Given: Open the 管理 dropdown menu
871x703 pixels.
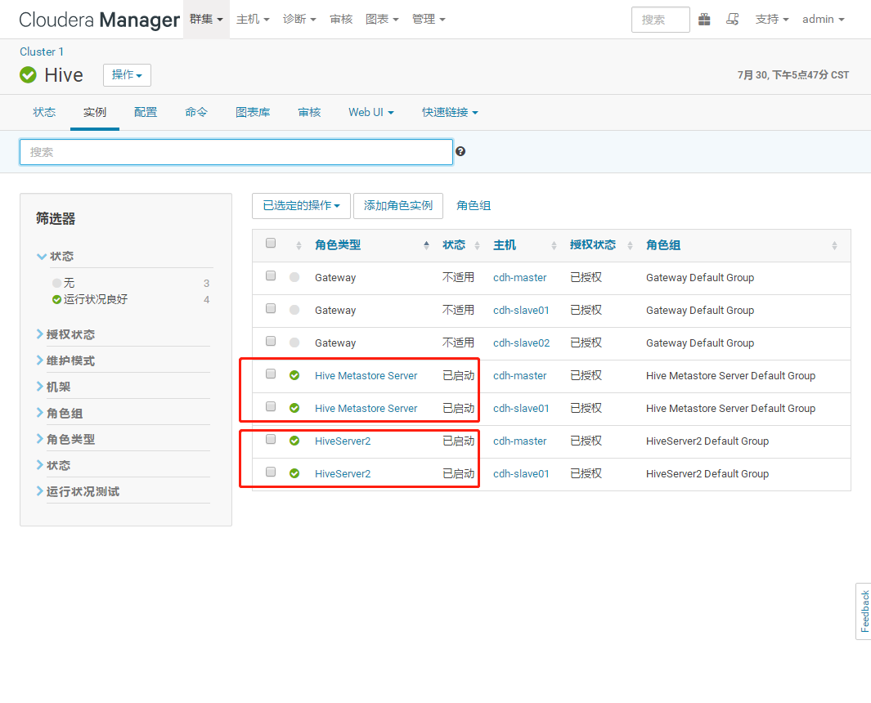Looking at the screenshot, I should [x=429, y=20].
